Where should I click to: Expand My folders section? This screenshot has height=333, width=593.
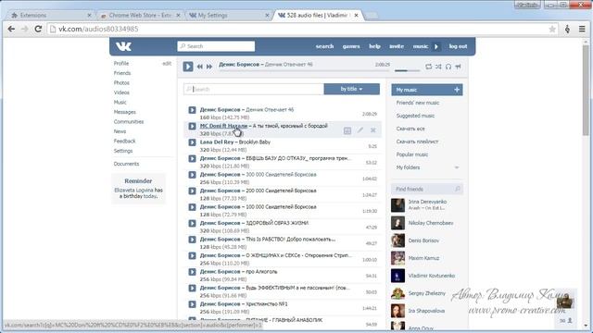pos(457,167)
